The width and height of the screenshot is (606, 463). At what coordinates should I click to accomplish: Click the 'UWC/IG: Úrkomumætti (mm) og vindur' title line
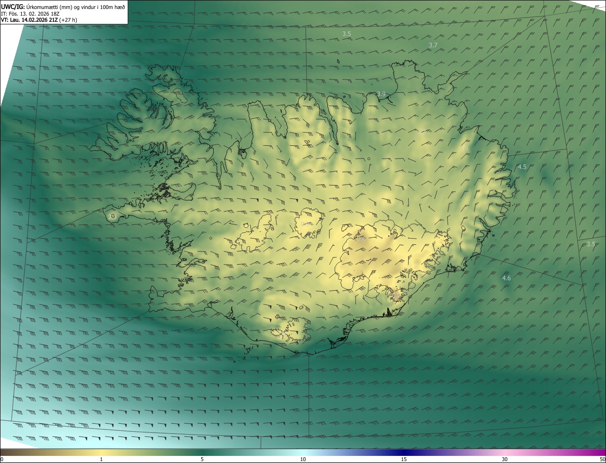tap(63, 7)
